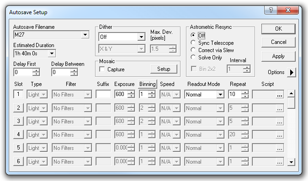Open Dither mode Off dropdown
Screen dimensions: 308x181
click(141, 37)
